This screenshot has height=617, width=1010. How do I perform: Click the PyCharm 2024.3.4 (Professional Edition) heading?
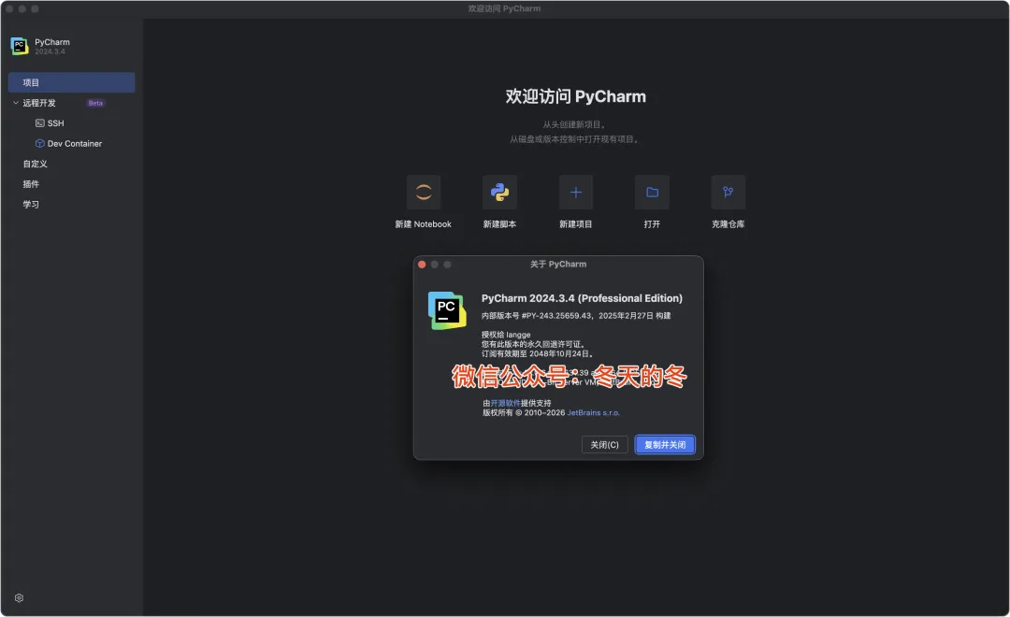pyautogui.click(x=582, y=298)
